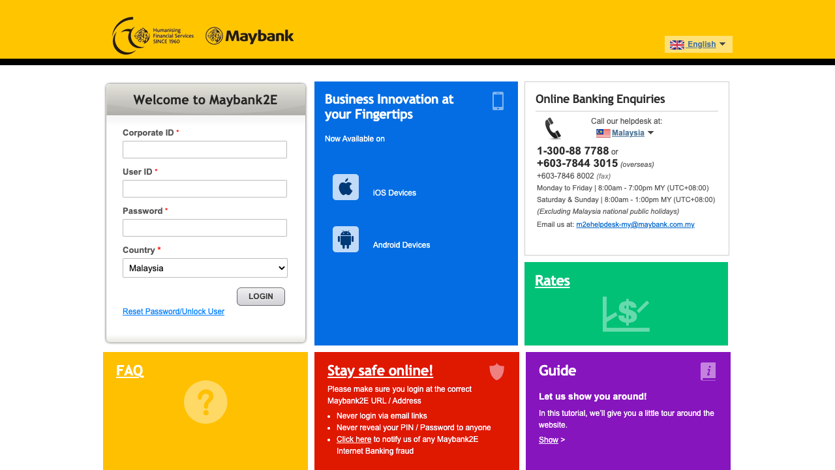Open Reset Password/Unlock User link

(174, 312)
